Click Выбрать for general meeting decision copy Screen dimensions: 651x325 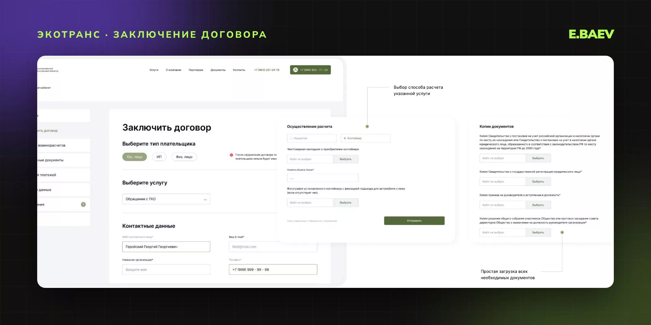pos(538,232)
